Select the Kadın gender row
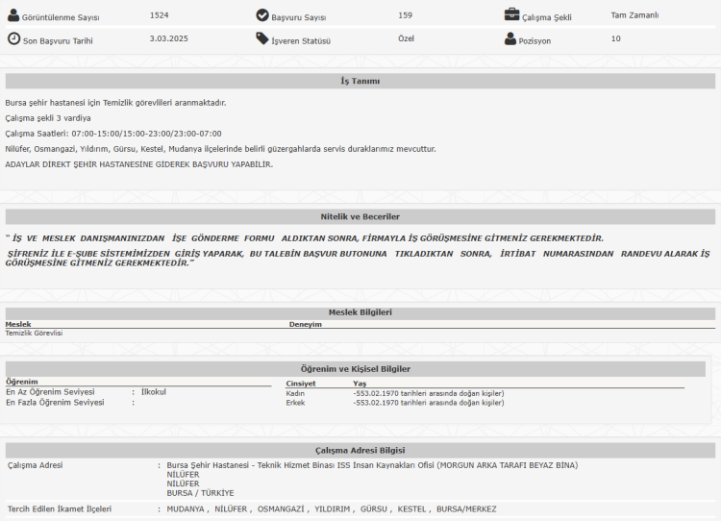Viewport: 721px width, 521px height. click(295, 393)
